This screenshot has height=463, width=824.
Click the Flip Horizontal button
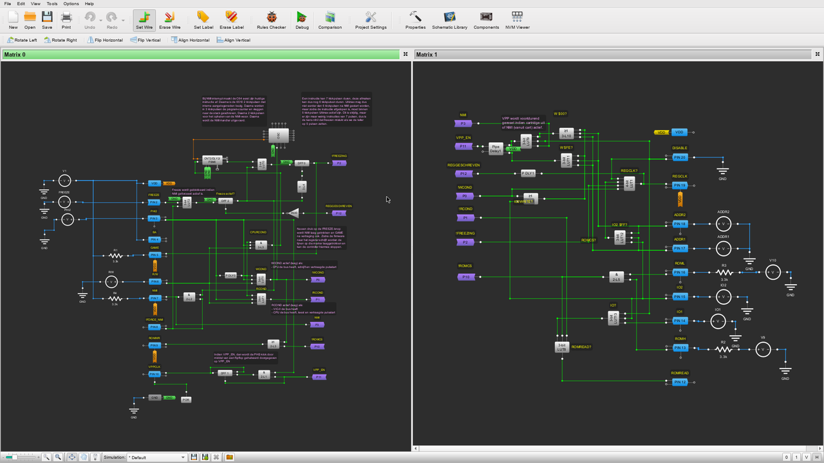pyautogui.click(x=104, y=40)
